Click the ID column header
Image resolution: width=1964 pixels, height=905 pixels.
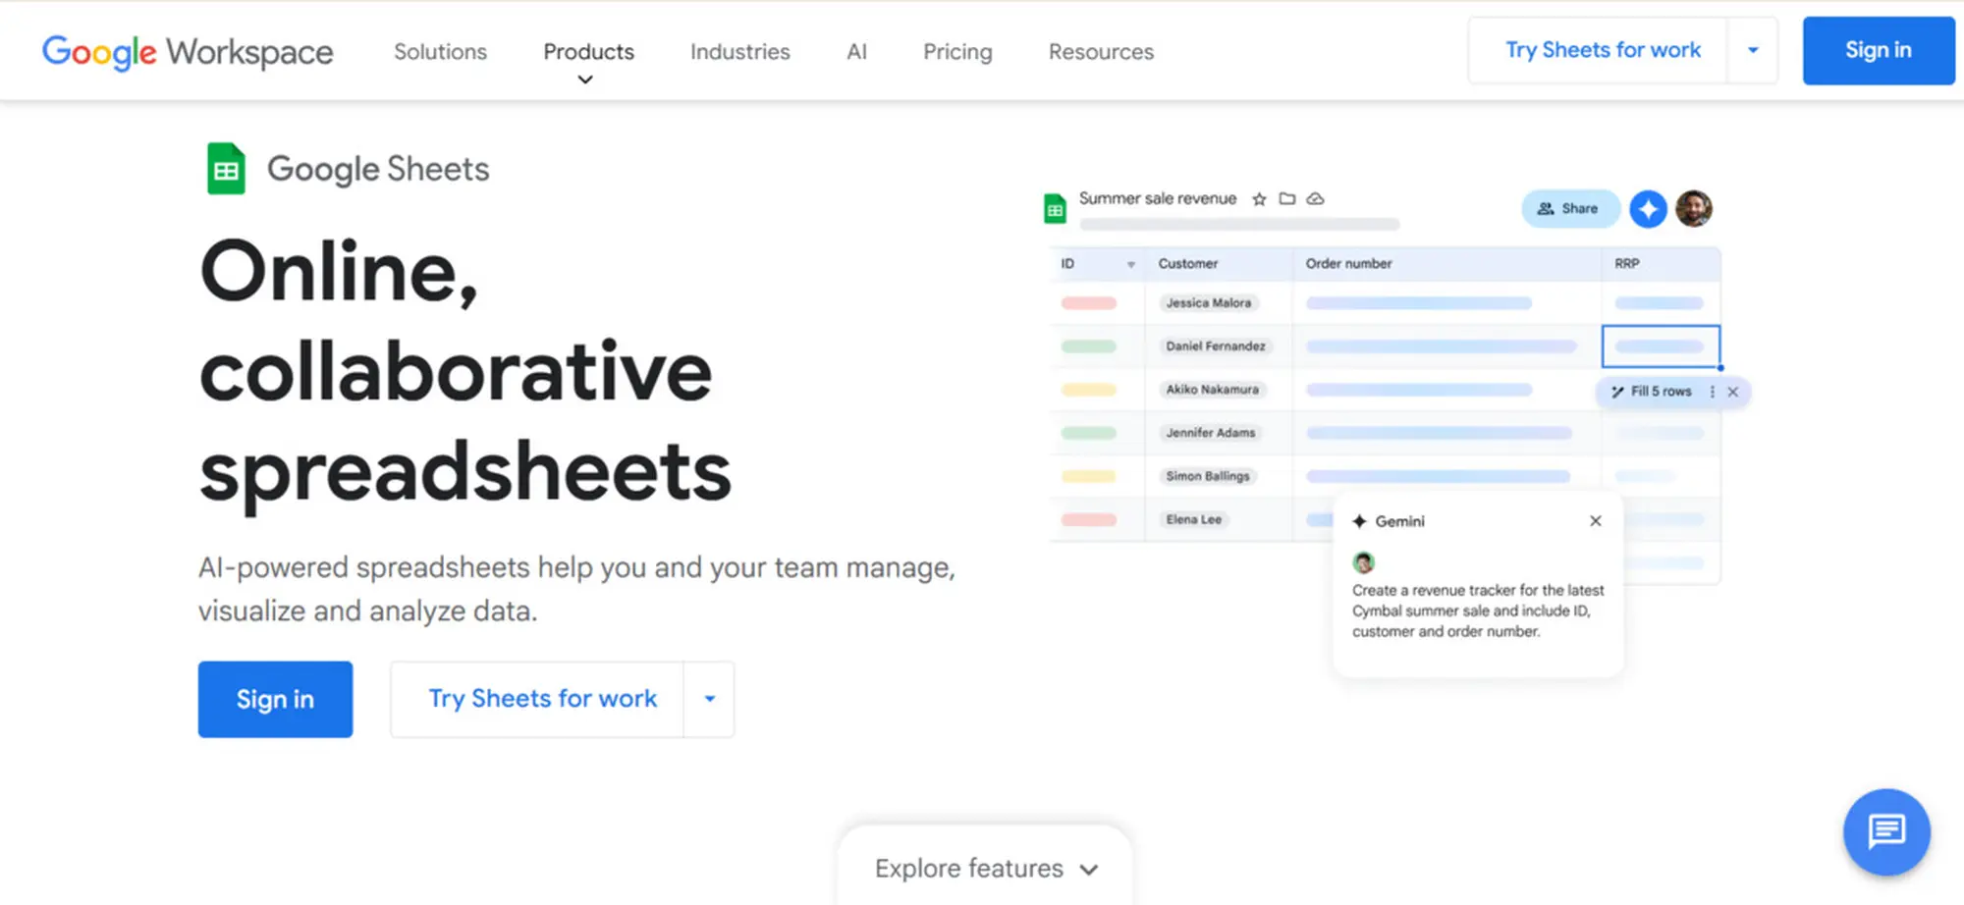(1067, 264)
